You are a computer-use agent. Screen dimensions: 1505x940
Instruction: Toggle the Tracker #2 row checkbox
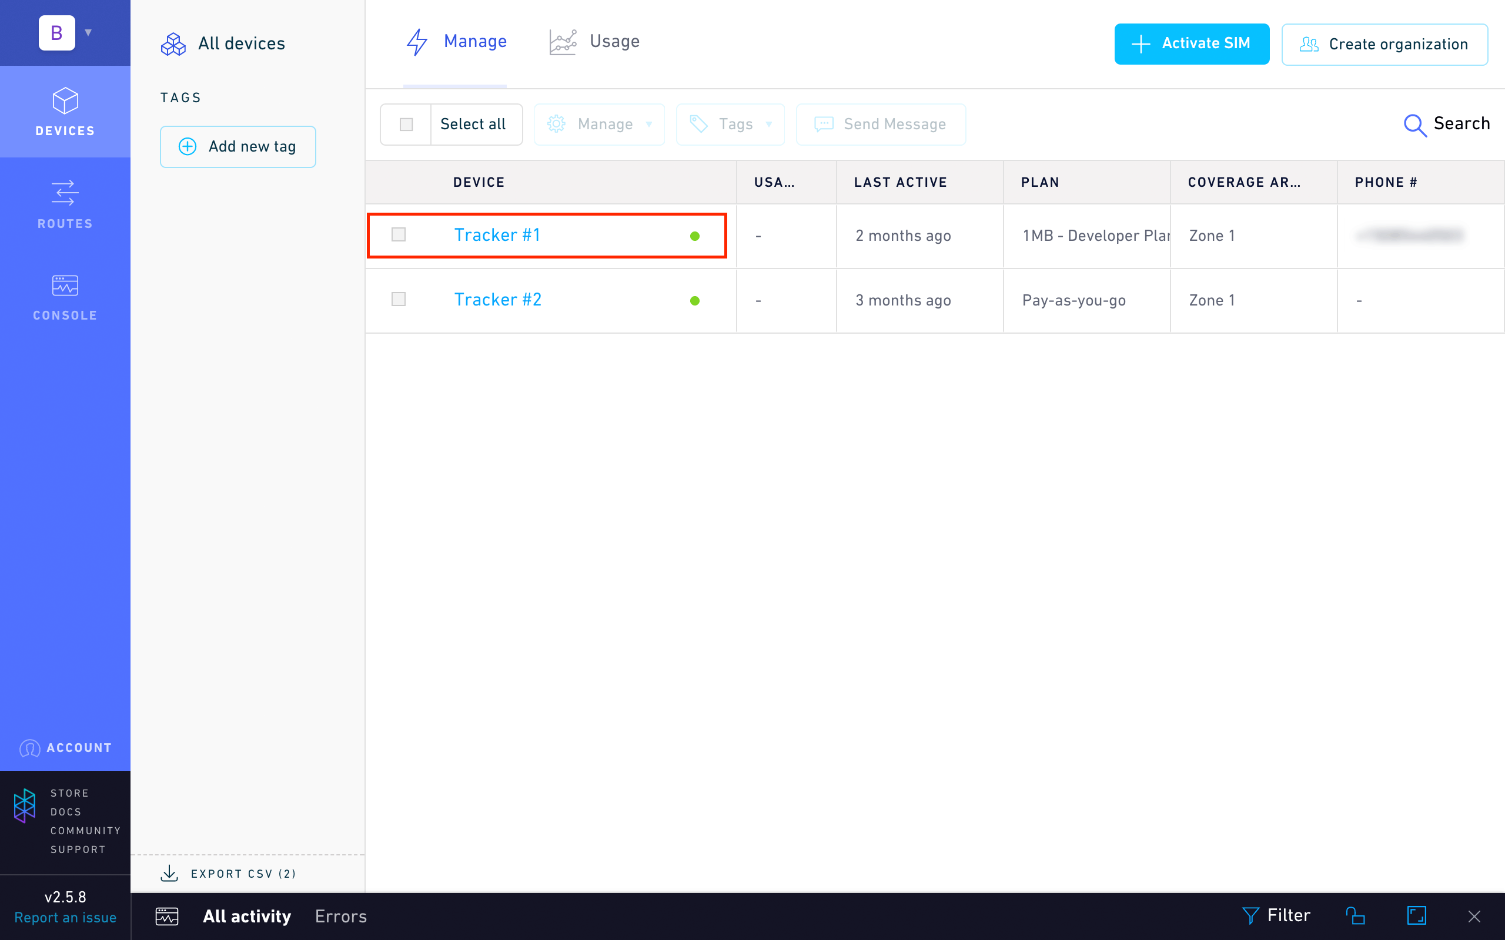pyautogui.click(x=399, y=300)
